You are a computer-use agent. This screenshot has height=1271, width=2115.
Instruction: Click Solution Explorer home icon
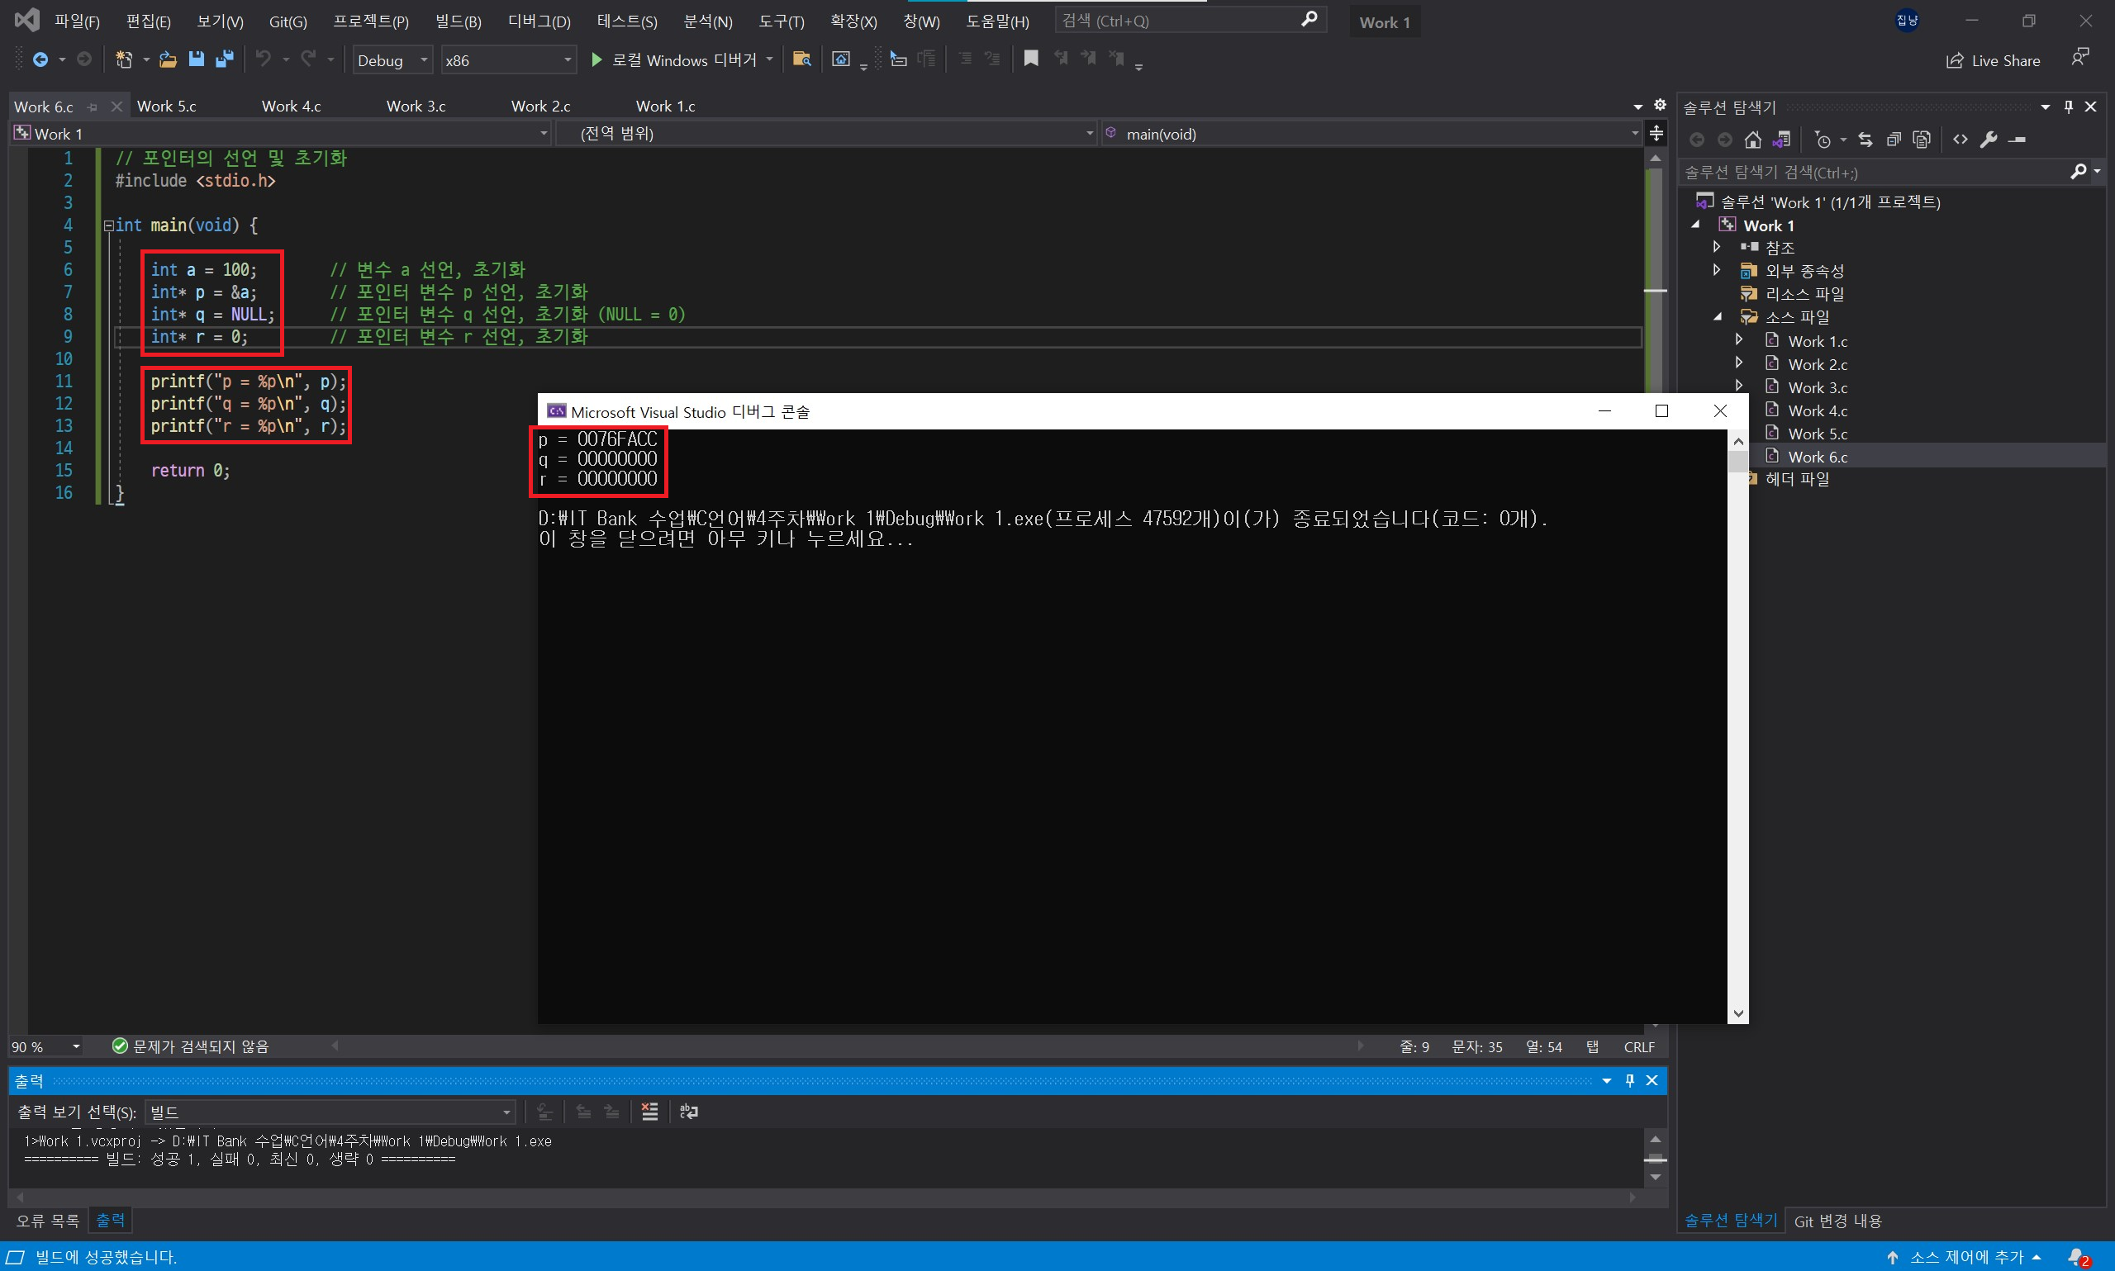click(1752, 140)
